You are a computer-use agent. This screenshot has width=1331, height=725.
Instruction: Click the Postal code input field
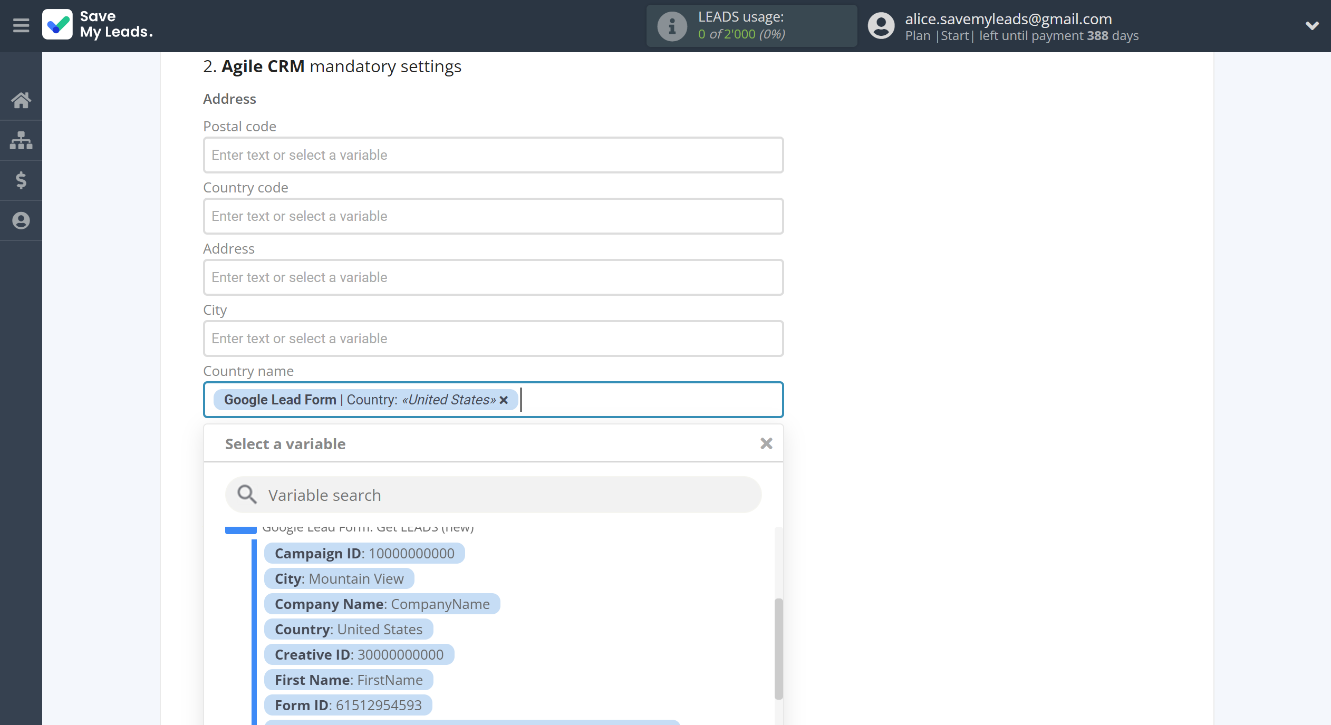click(493, 155)
